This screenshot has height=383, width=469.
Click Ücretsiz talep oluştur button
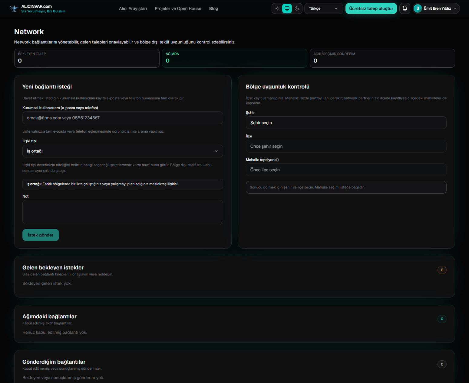click(x=371, y=8)
